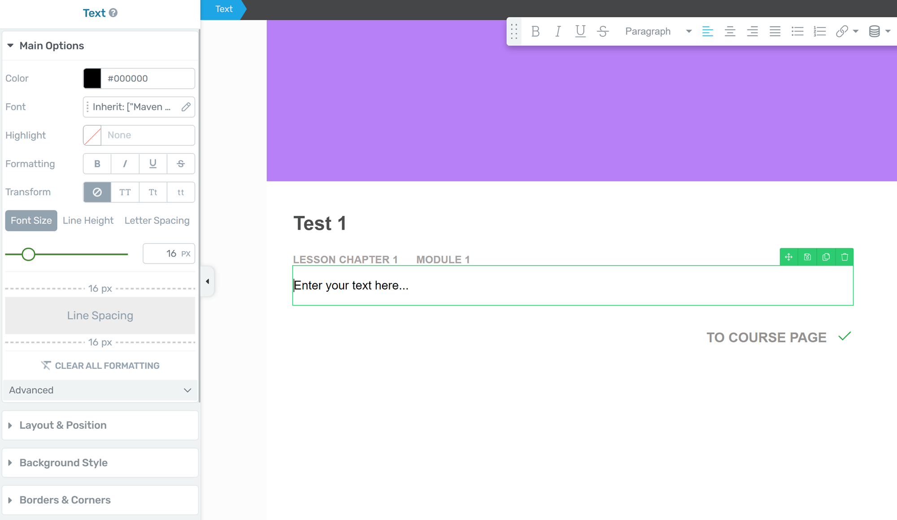Switch to Line Height tab
Viewport: 897px width, 520px height.
click(88, 220)
